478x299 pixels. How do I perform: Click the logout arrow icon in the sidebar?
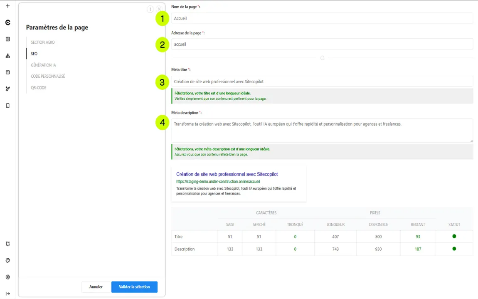pyautogui.click(x=7, y=294)
